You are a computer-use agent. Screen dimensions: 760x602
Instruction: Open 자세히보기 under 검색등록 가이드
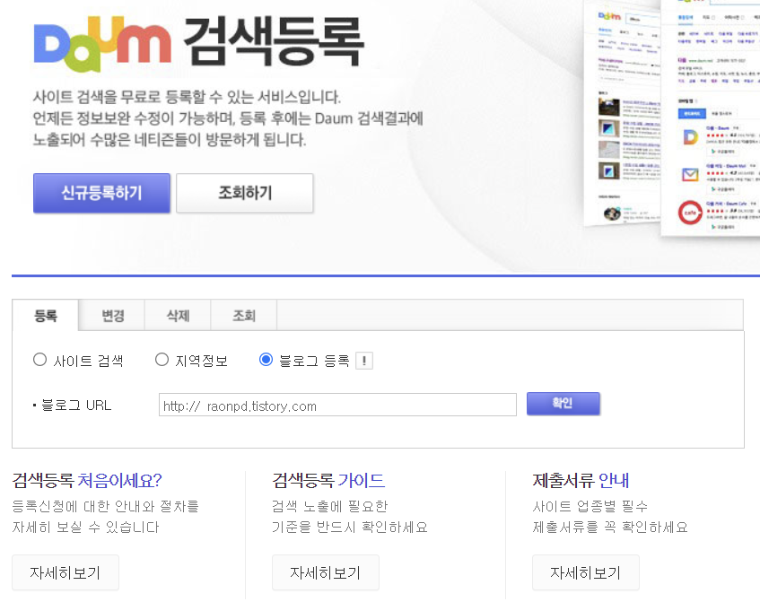(x=325, y=572)
